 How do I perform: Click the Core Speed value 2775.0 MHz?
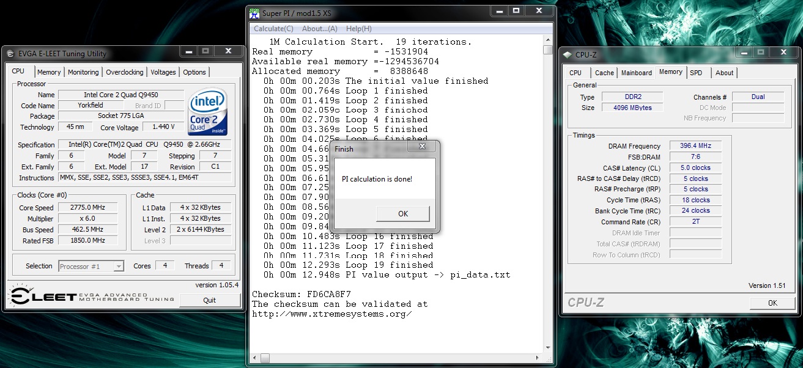88,207
